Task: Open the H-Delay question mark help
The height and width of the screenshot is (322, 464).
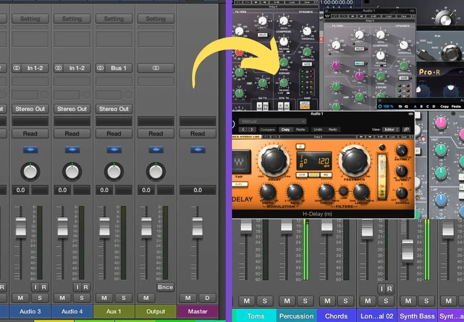Action: tap(413, 137)
